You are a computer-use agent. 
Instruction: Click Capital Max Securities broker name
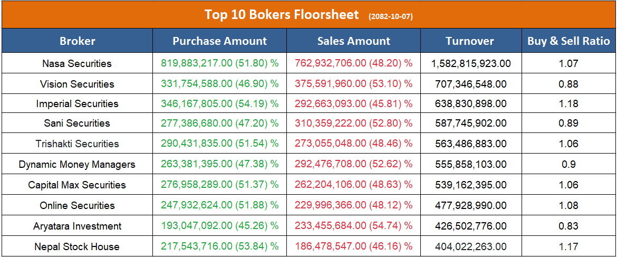(x=77, y=185)
